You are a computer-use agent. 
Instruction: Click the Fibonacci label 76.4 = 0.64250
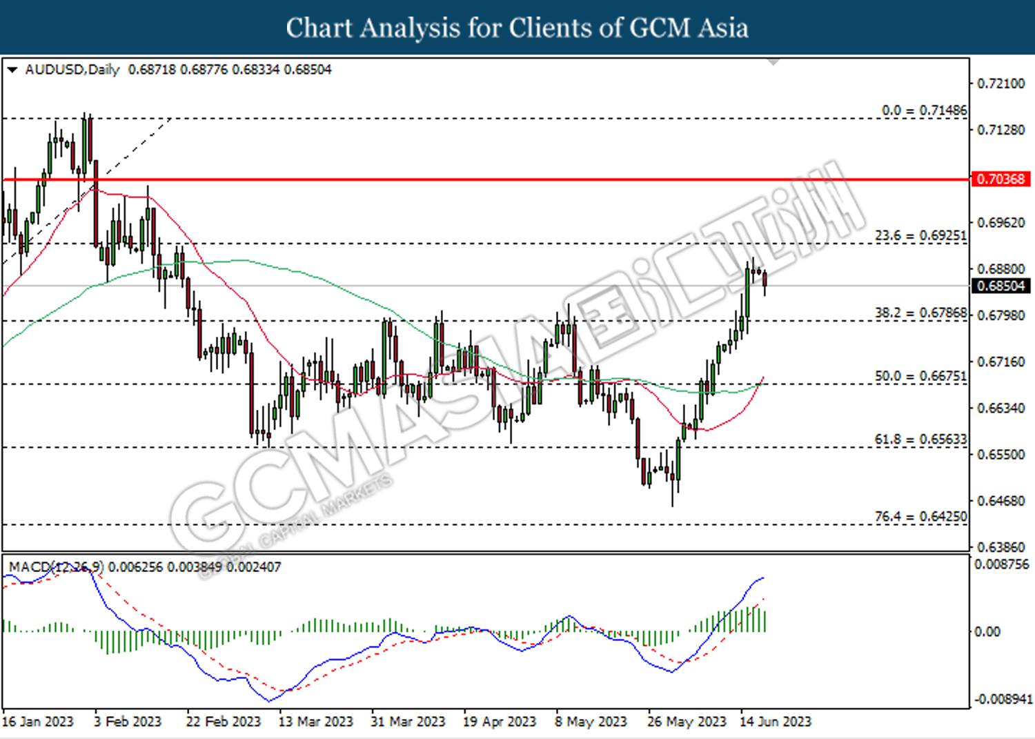coord(921,516)
